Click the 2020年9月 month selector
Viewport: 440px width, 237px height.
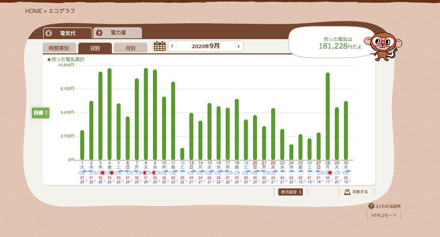[206, 46]
